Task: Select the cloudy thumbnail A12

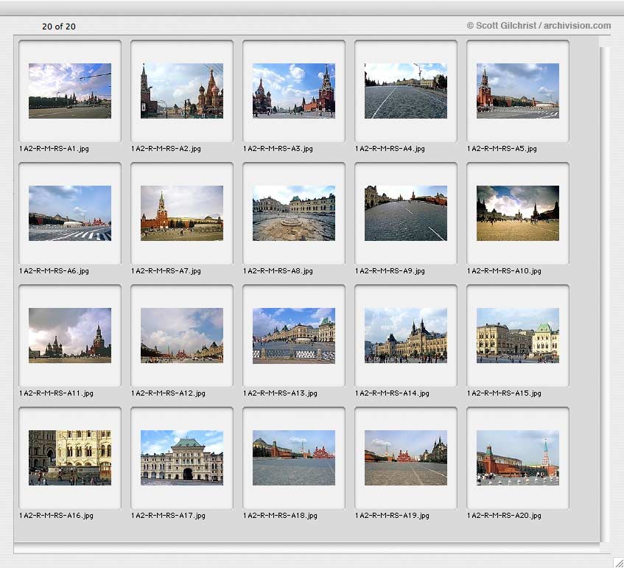Action: pos(182,335)
